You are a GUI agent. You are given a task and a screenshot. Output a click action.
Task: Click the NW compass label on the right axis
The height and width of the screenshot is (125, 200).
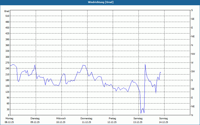pyautogui.click(x=193, y=54)
